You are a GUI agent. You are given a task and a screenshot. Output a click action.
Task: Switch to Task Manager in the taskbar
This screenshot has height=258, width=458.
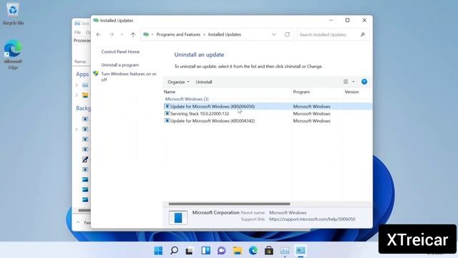[285, 251]
